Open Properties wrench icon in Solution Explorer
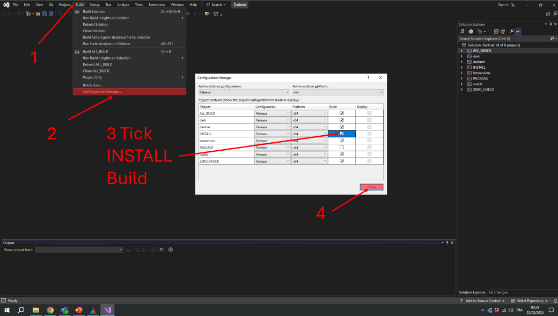The height and width of the screenshot is (316, 558). pos(511,31)
